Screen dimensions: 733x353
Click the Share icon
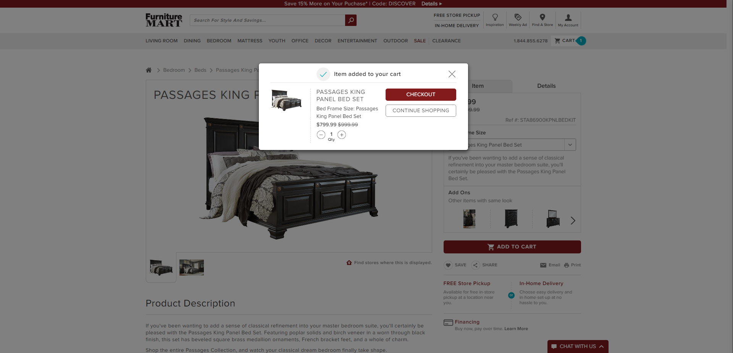pos(475,265)
